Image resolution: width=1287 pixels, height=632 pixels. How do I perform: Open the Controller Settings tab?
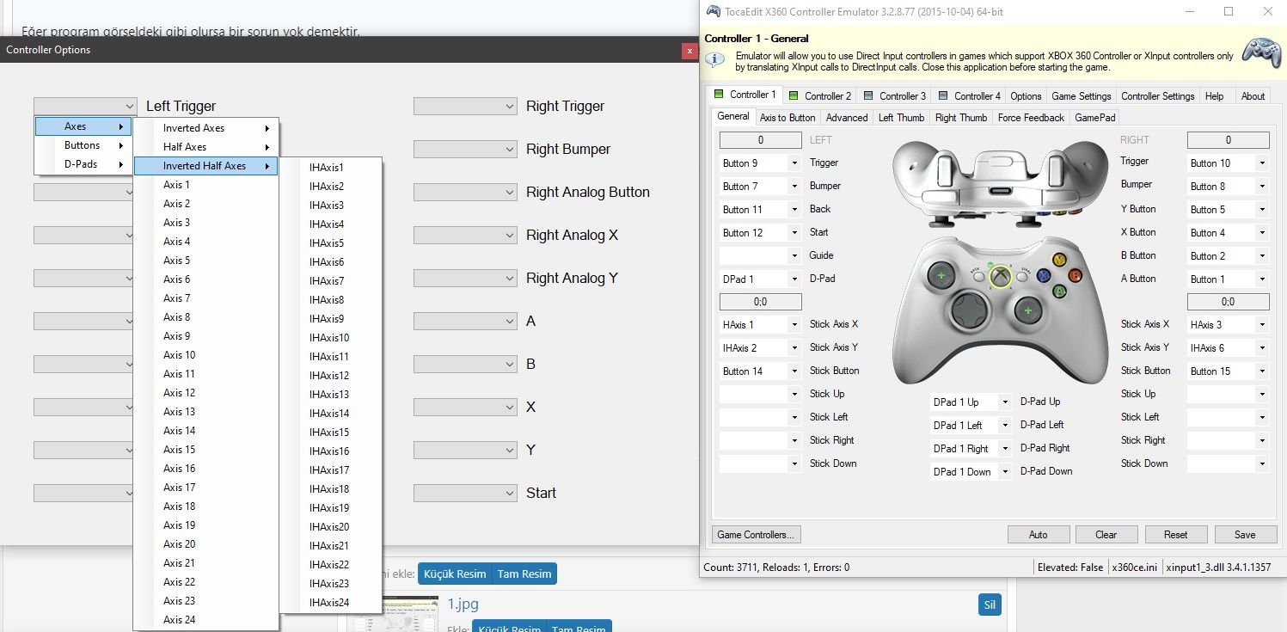point(1157,96)
